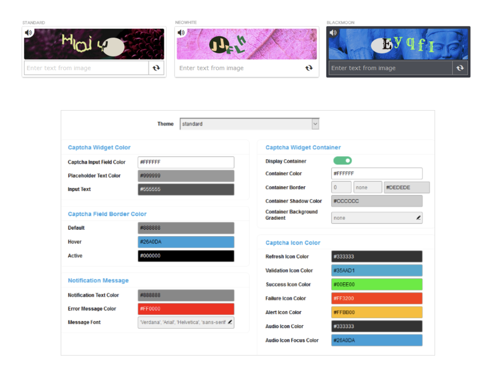The image size is (486, 374).
Task: Click pencil icon in Message Font field
Action: point(230,322)
